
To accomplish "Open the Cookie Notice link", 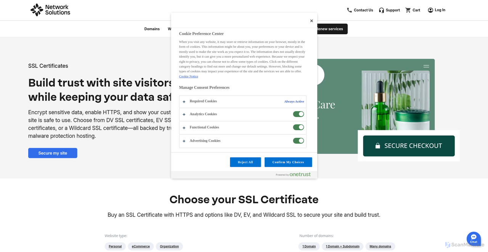I will [x=188, y=76].
